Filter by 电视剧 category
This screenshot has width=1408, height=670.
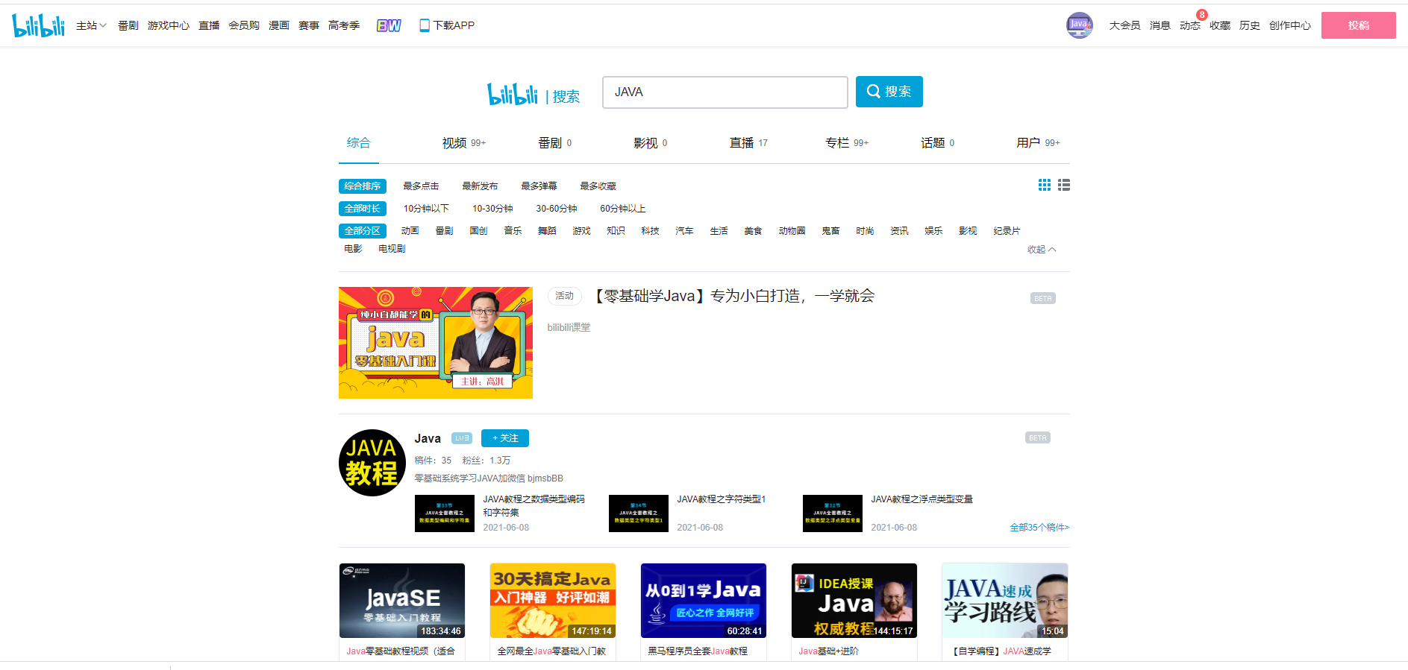click(x=392, y=249)
